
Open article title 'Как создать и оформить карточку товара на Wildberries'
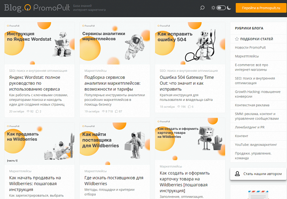point(185,182)
